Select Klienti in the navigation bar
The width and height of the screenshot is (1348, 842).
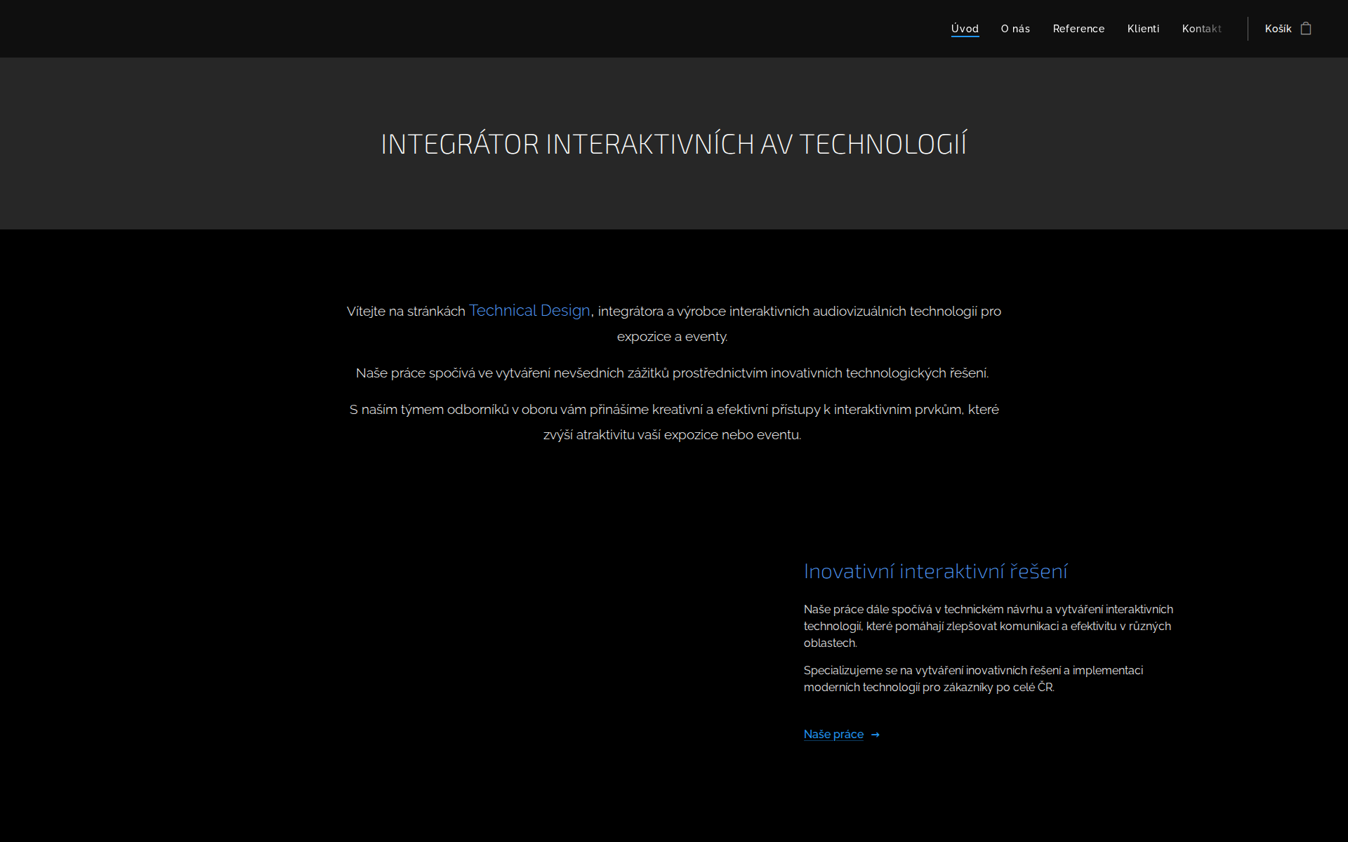(x=1144, y=29)
